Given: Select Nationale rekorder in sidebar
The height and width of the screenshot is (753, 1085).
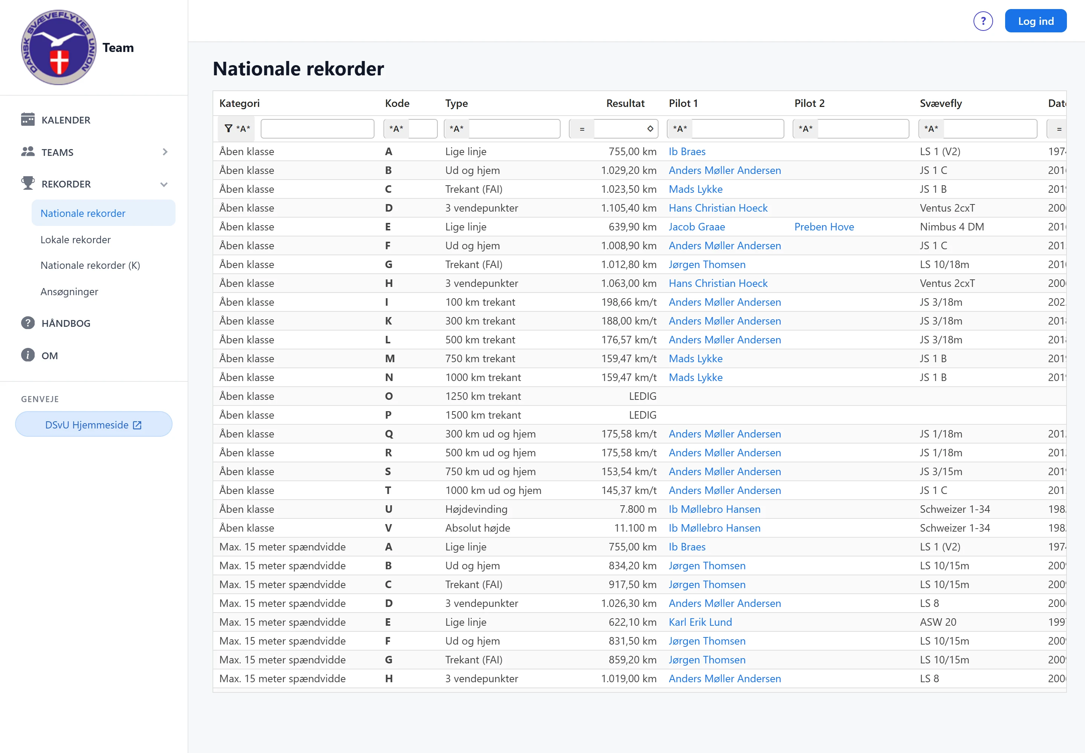Looking at the screenshot, I should pyautogui.click(x=103, y=213).
